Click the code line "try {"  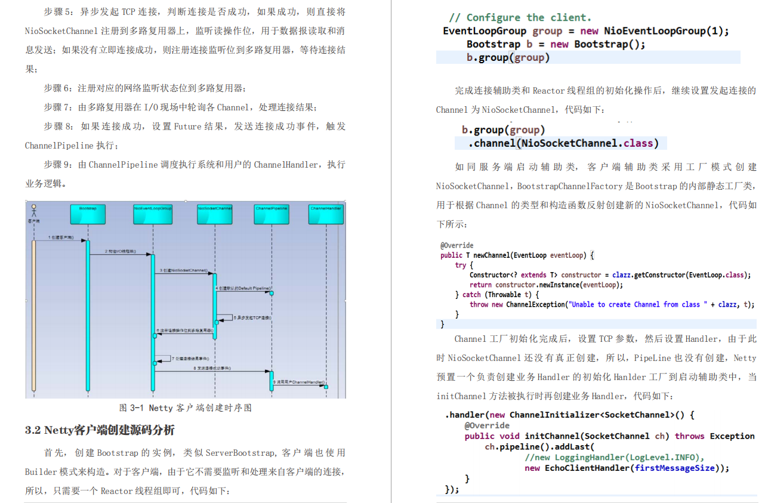pyautogui.click(x=464, y=265)
